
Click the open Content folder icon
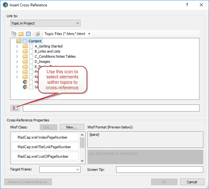click(19, 41)
